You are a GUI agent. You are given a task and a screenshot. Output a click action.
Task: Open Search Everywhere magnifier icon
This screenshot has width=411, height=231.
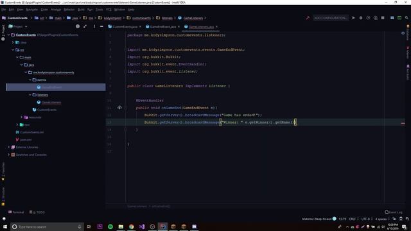[407, 18]
